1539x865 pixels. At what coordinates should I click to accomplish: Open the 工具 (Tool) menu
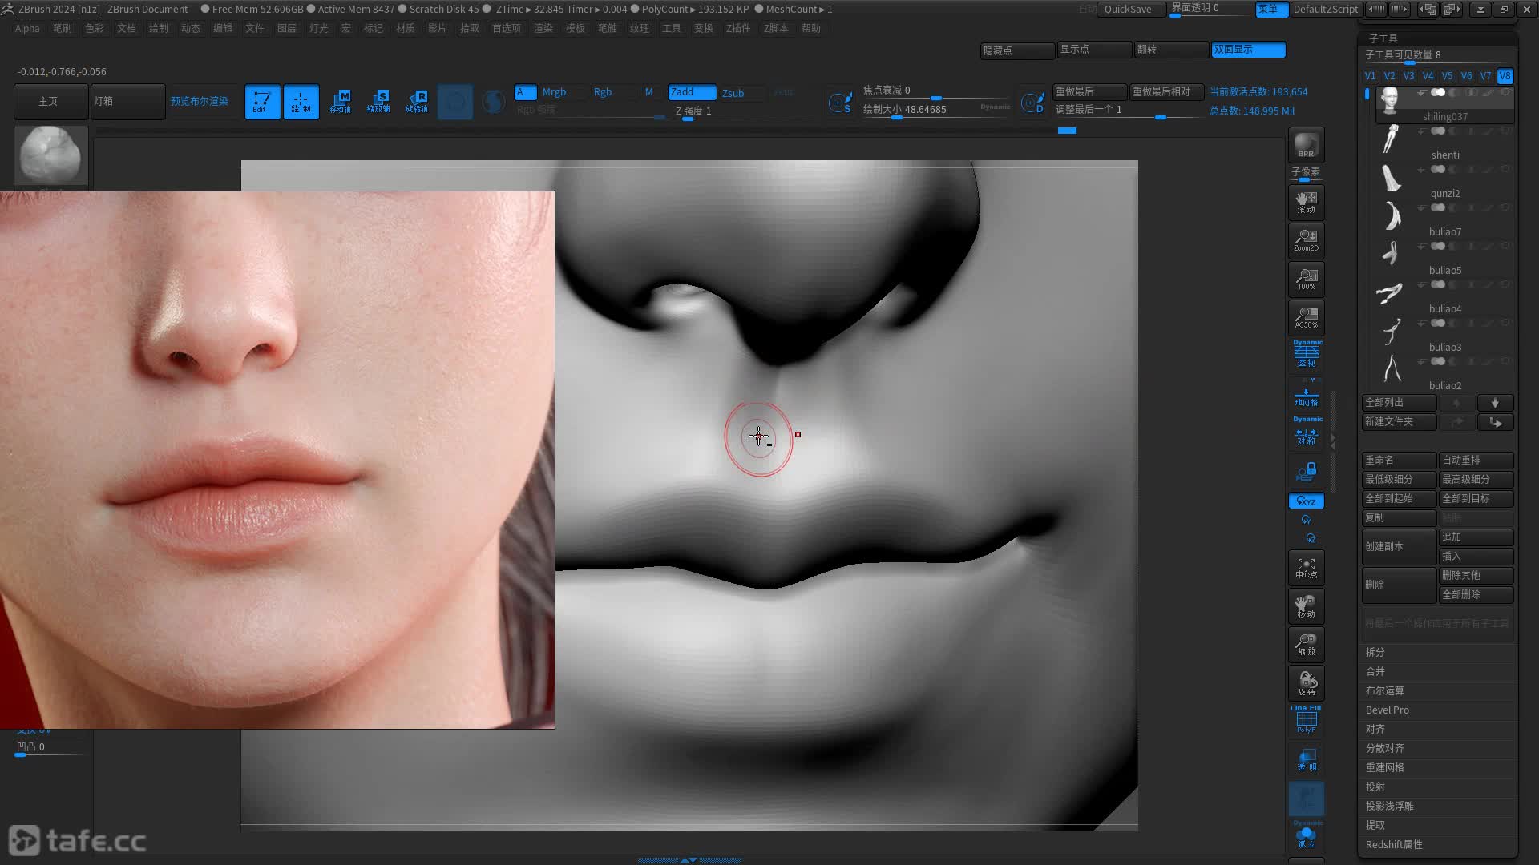click(x=671, y=28)
